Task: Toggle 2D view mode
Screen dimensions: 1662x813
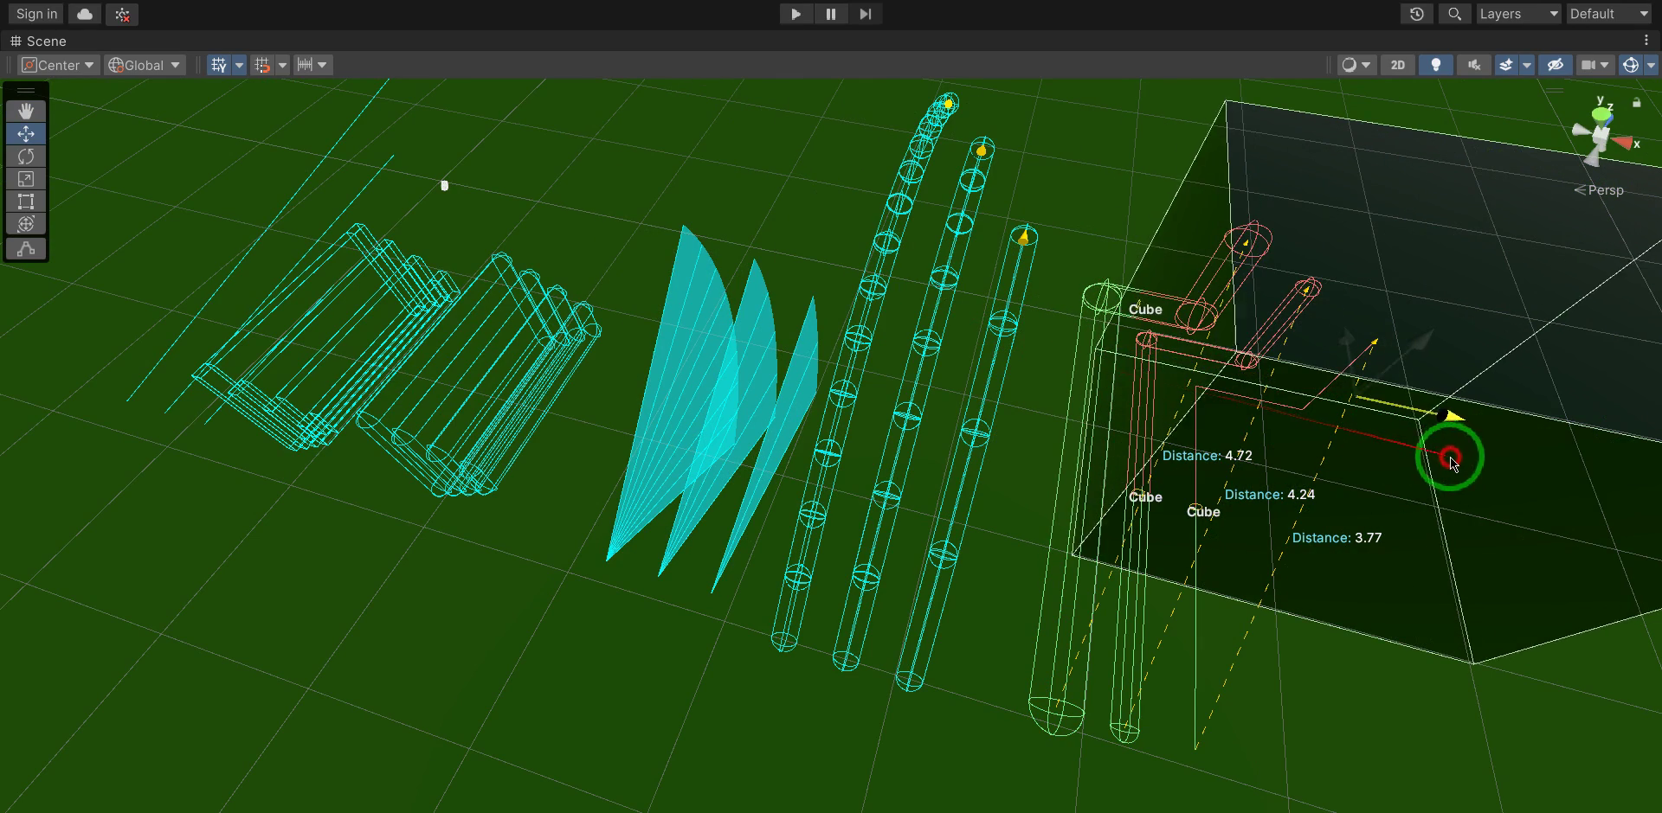Action: [1397, 65]
